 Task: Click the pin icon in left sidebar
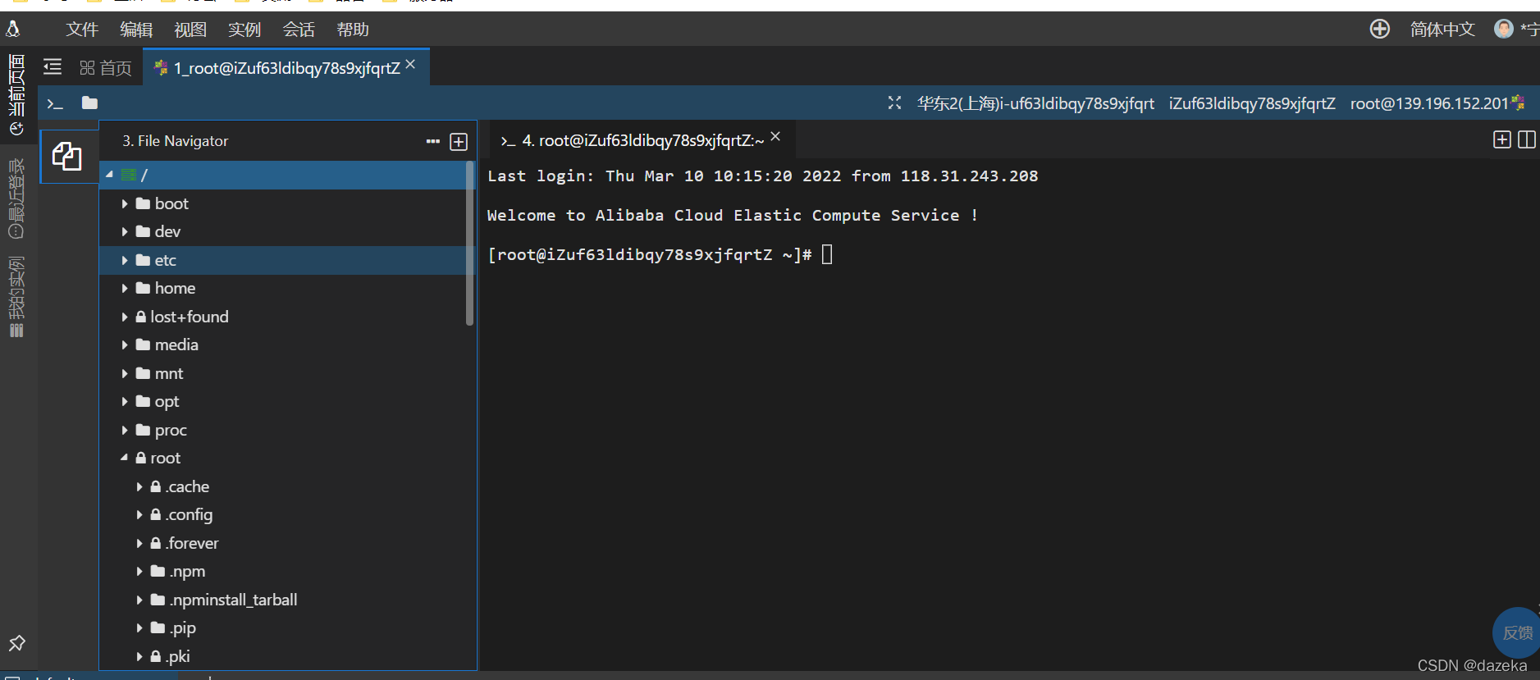tap(17, 643)
